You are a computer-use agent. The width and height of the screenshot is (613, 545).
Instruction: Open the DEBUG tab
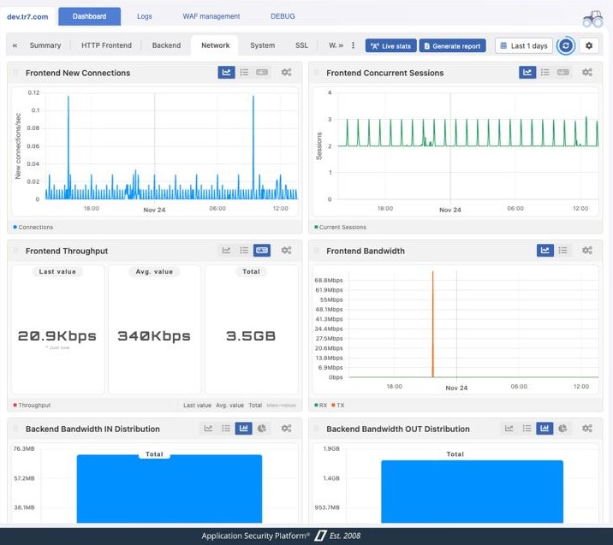tap(283, 16)
